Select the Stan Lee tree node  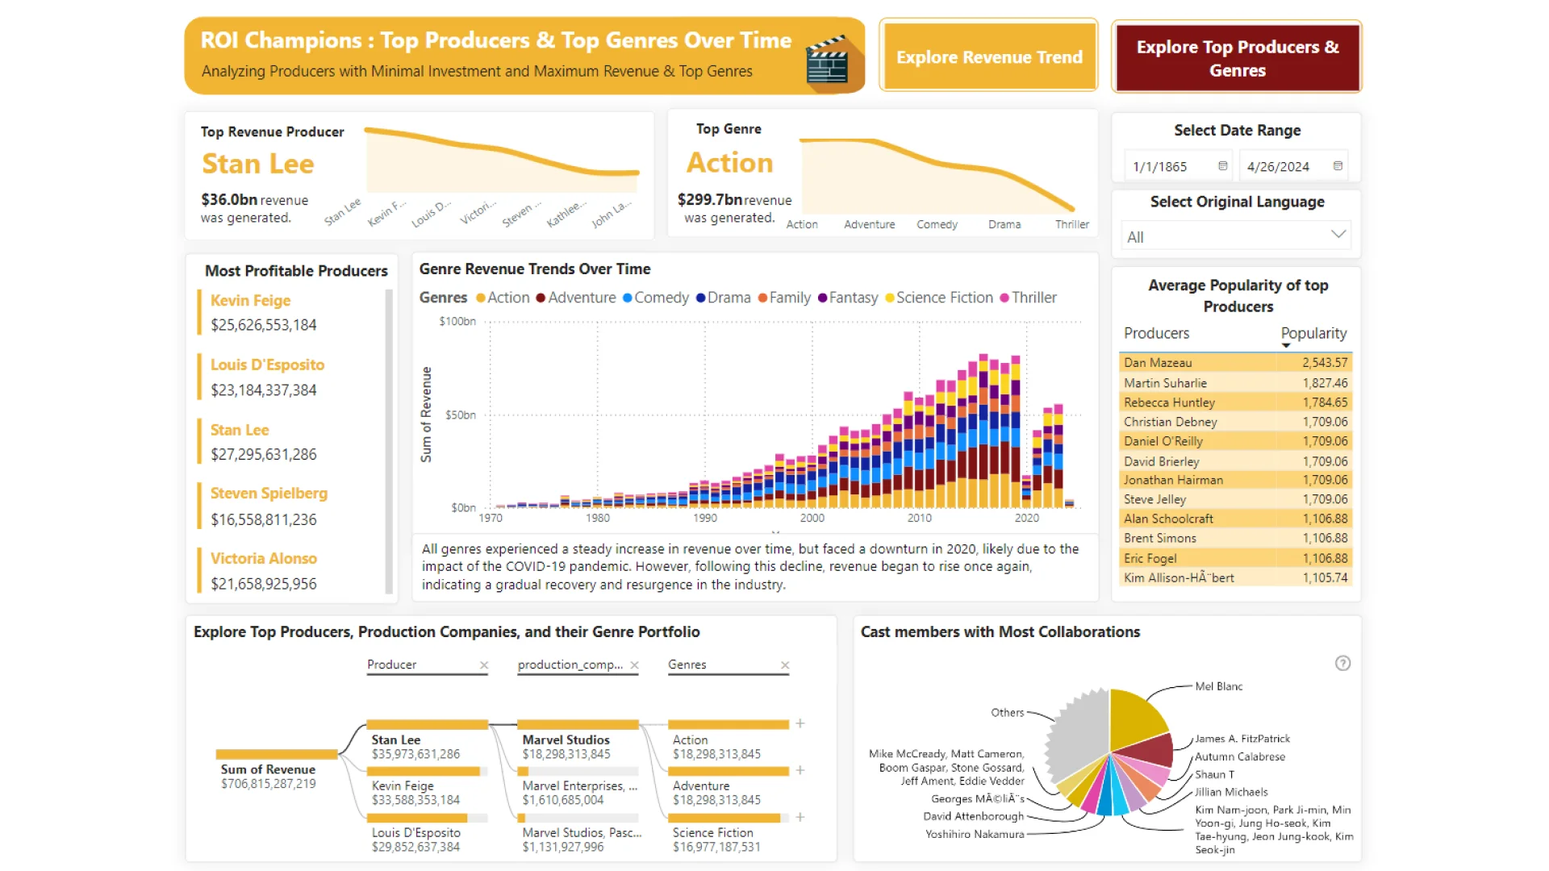click(428, 740)
